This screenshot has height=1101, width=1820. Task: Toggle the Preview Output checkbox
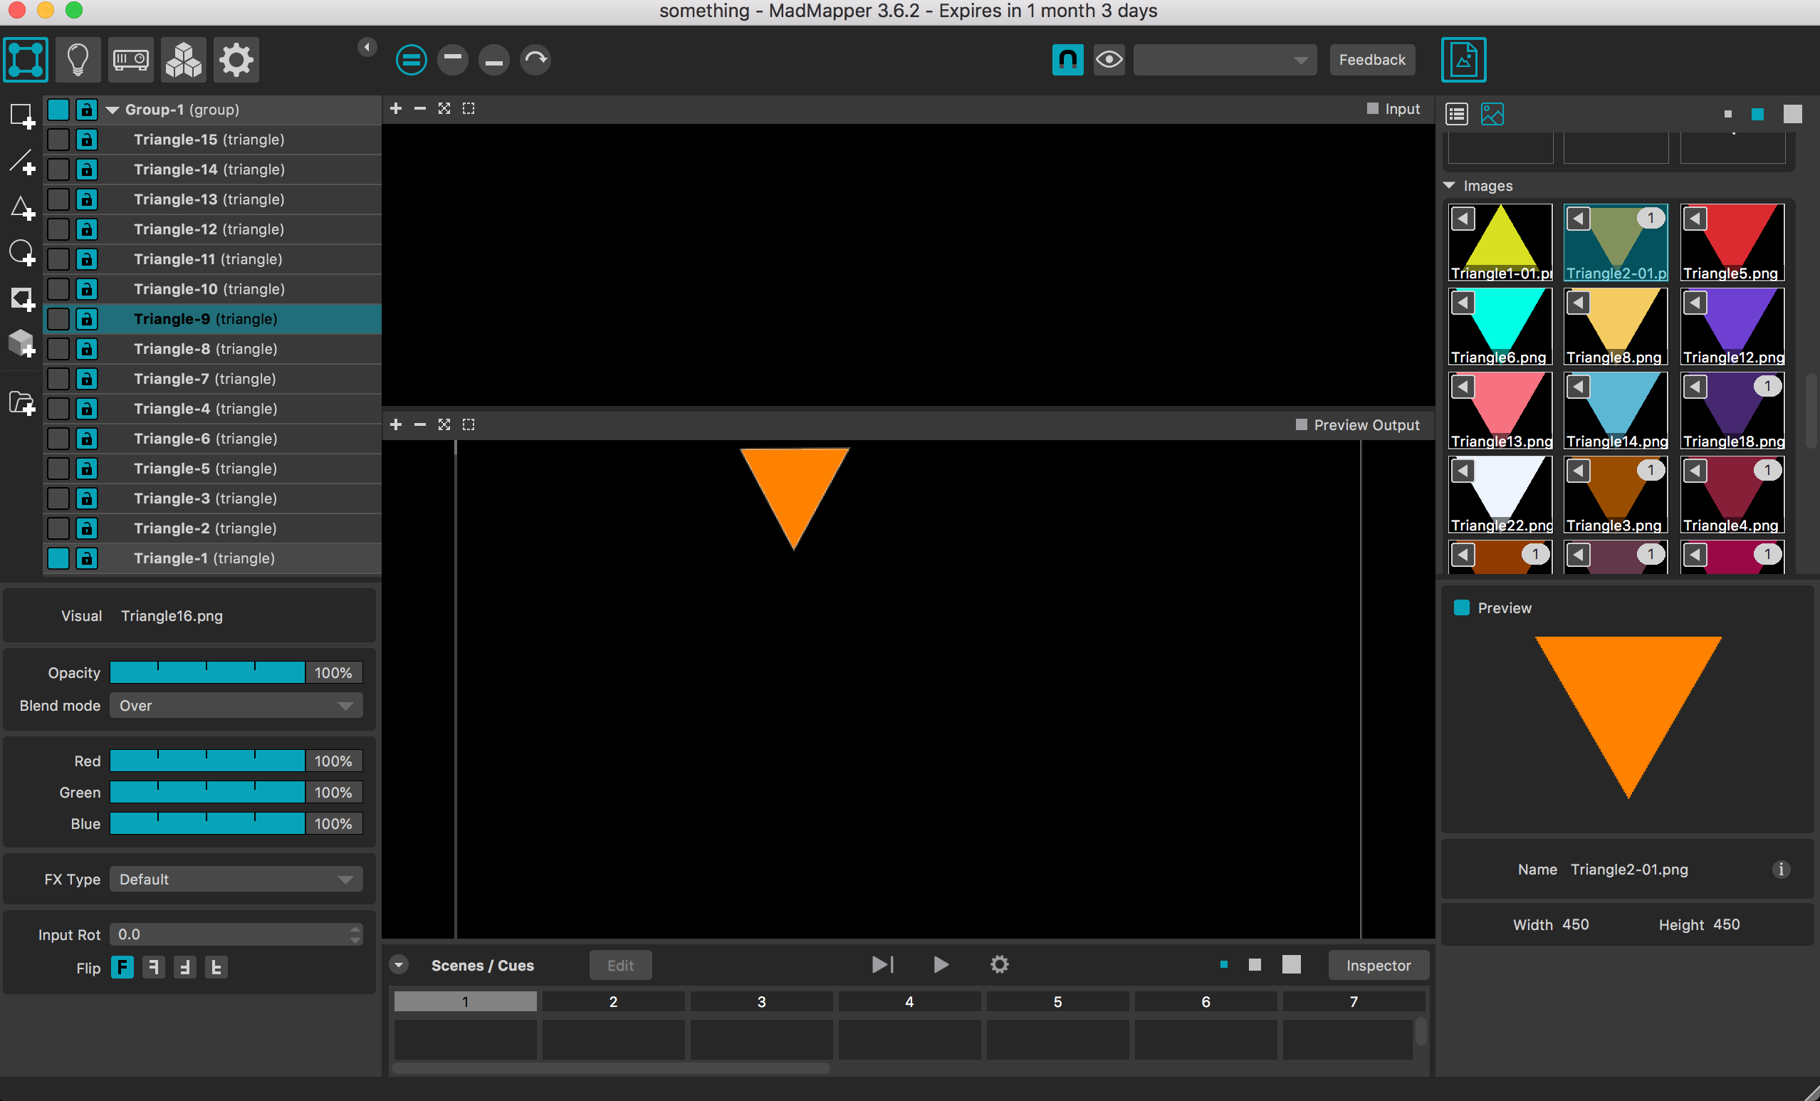(1299, 425)
